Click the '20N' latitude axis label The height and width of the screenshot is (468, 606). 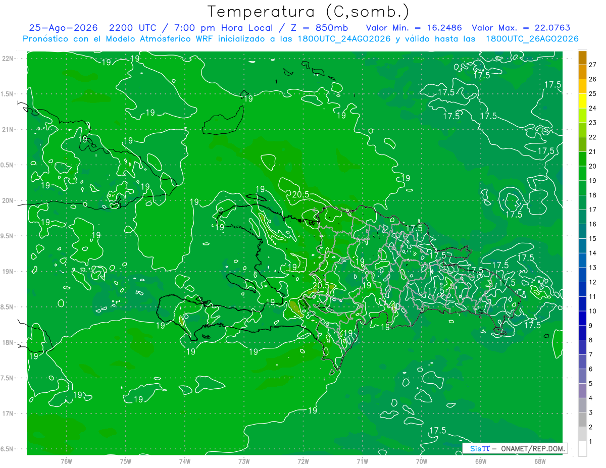tap(7, 200)
